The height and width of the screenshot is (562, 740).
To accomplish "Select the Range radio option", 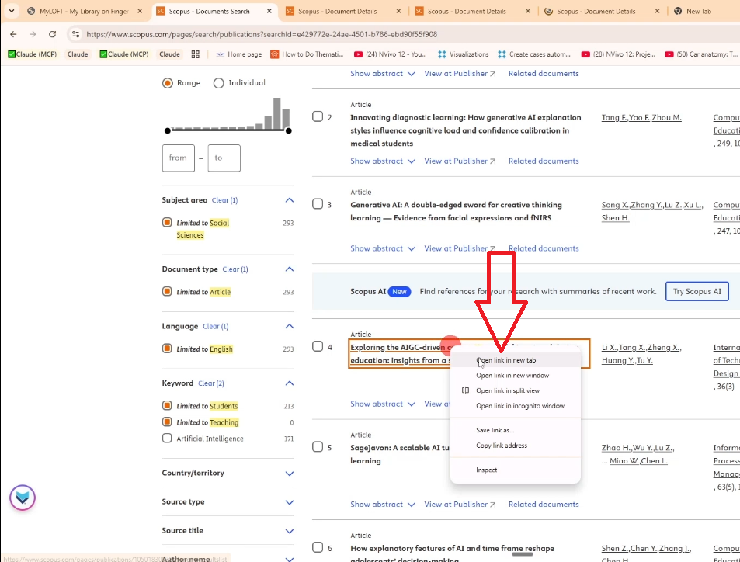I will click(168, 83).
